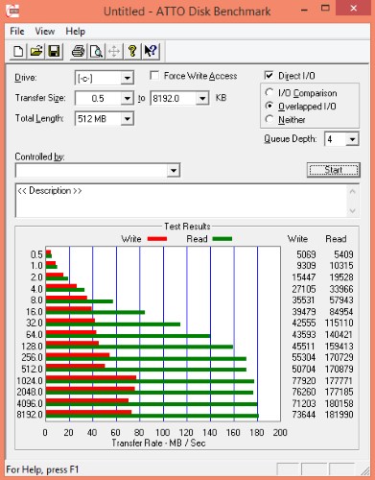Open Print Preview toolbar icon
This screenshot has width=375, height=480.
[x=96, y=51]
